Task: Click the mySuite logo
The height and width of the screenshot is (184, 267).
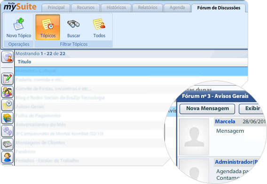Action: click(x=20, y=7)
